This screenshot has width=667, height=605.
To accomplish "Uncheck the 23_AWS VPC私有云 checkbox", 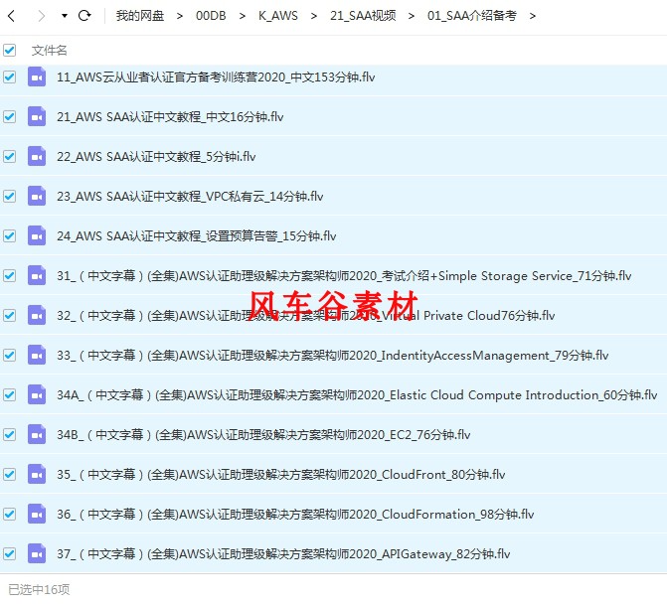I will tap(9, 196).
